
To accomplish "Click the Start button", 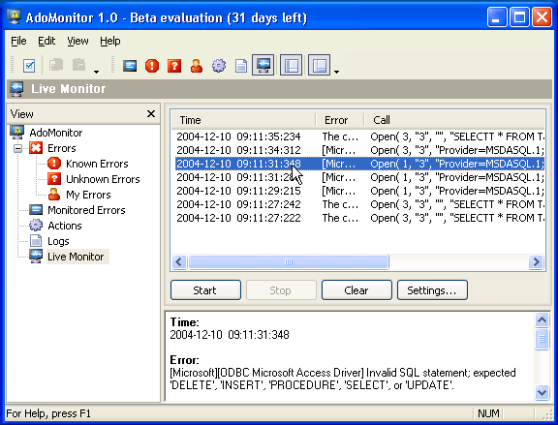I will 205,290.
